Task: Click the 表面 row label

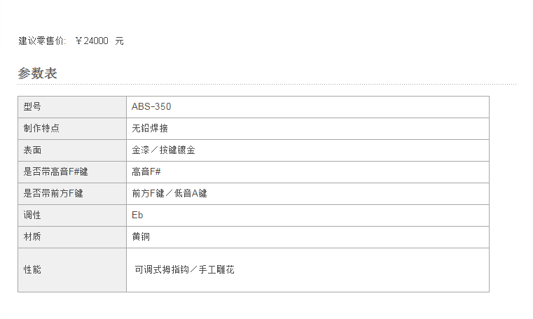Action: [x=32, y=150]
